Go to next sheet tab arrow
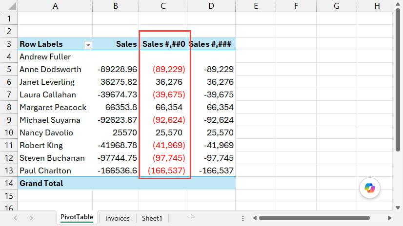This screenshot has width=403, height=226. click(x=31, y=218)
